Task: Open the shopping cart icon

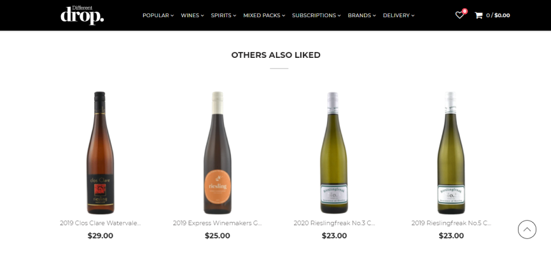Action: [x=478, y=15]
